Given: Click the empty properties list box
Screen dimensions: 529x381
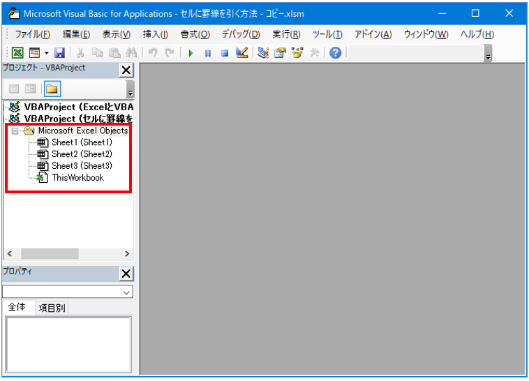Looking at the screenshot, I should tap(68, 345).
